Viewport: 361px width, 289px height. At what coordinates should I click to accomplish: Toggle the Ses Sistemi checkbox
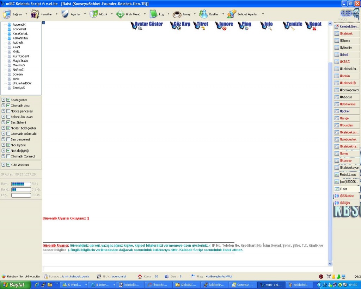click(x=8, y=122)
